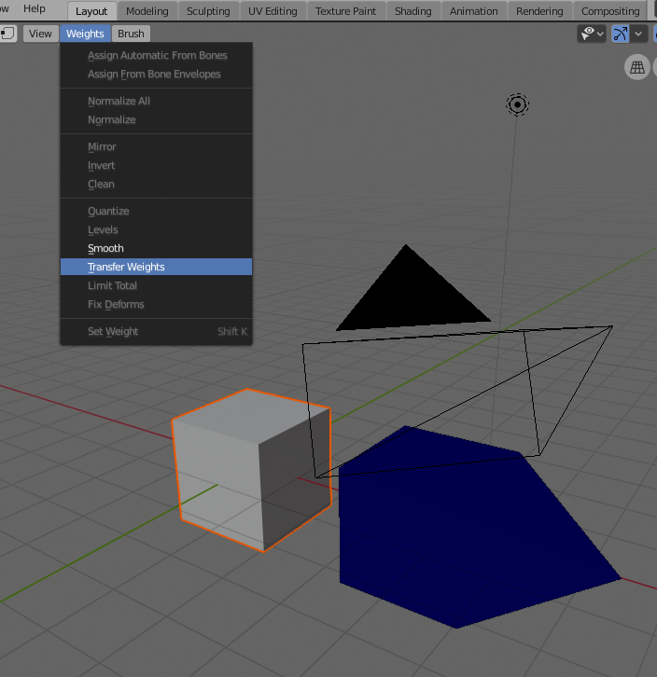This screenshot has height=677, width=657.
Task: Select the Compositing workspace tab
Action: click(x=610, y=11)
